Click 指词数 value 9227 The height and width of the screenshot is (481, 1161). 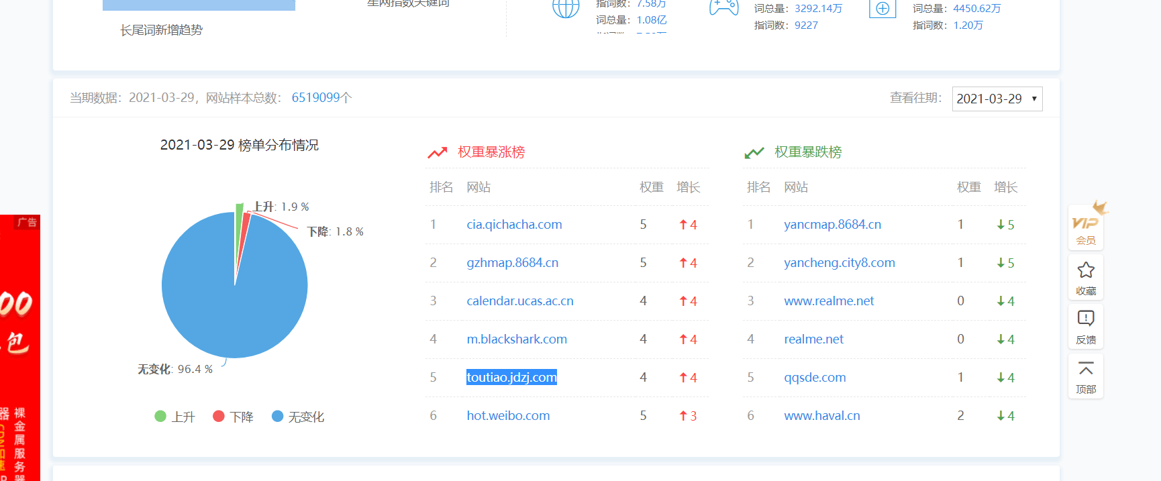coord(806,25)
